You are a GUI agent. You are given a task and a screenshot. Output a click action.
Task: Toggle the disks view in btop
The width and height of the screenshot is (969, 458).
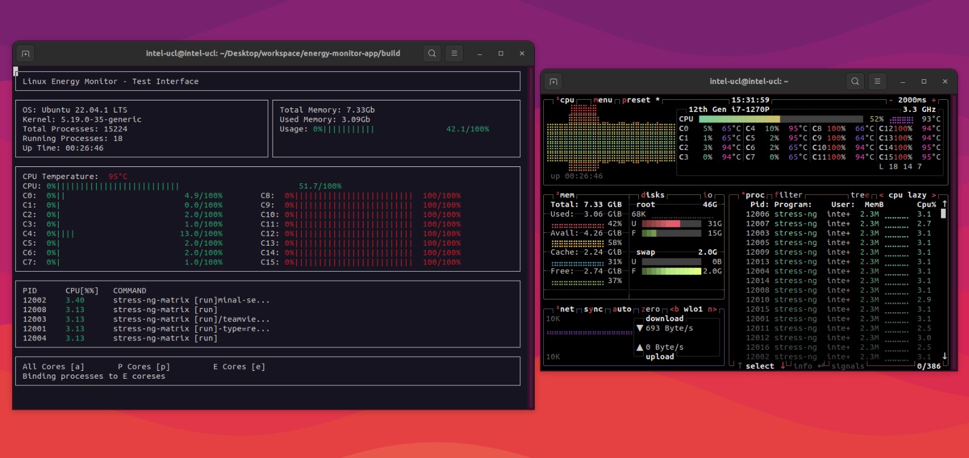(653, 195)
